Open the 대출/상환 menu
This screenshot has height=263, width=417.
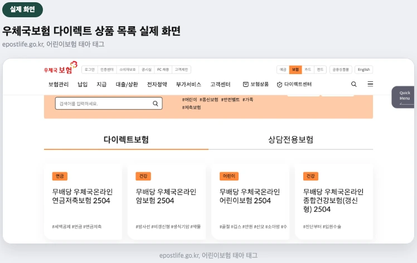click(127, 84)
